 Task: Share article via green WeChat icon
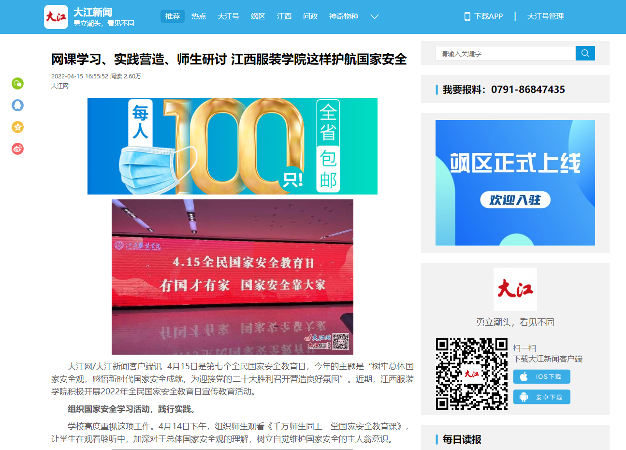click(18, 84)
